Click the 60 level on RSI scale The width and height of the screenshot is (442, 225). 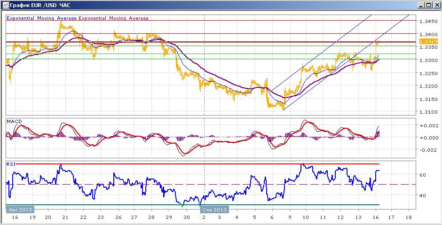point(423,175)
